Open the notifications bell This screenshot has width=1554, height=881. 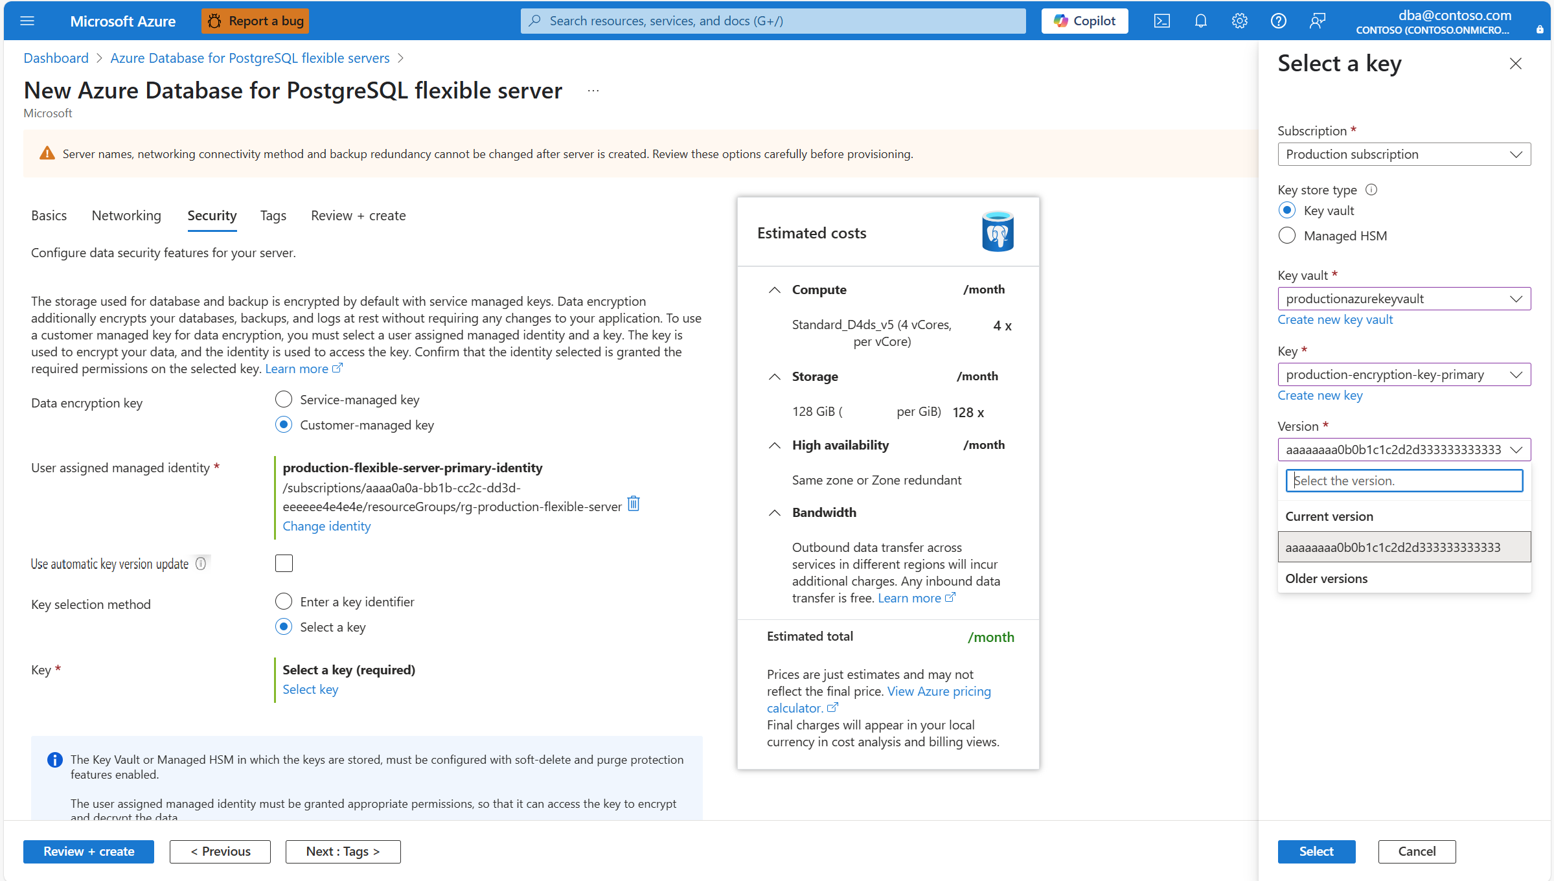(x=1200, y=21)
